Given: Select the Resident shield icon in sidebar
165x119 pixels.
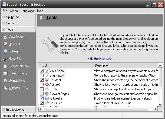Looking at the screenshot, I should pyautogui.click(x=6, y=44).
